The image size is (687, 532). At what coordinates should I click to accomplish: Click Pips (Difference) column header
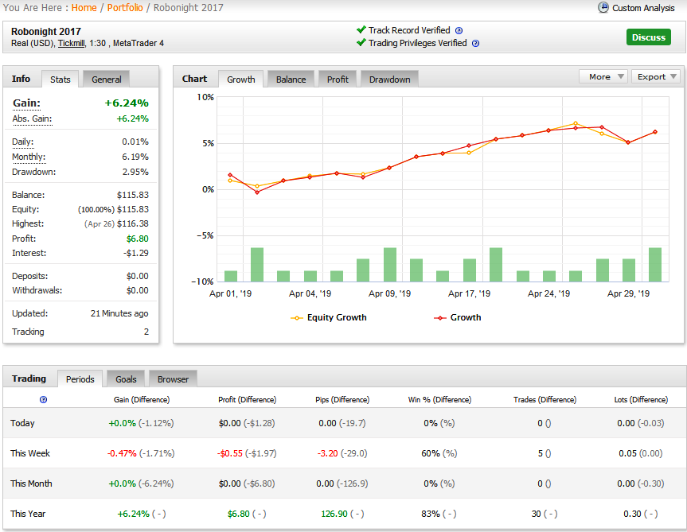[x=342, y=399]
